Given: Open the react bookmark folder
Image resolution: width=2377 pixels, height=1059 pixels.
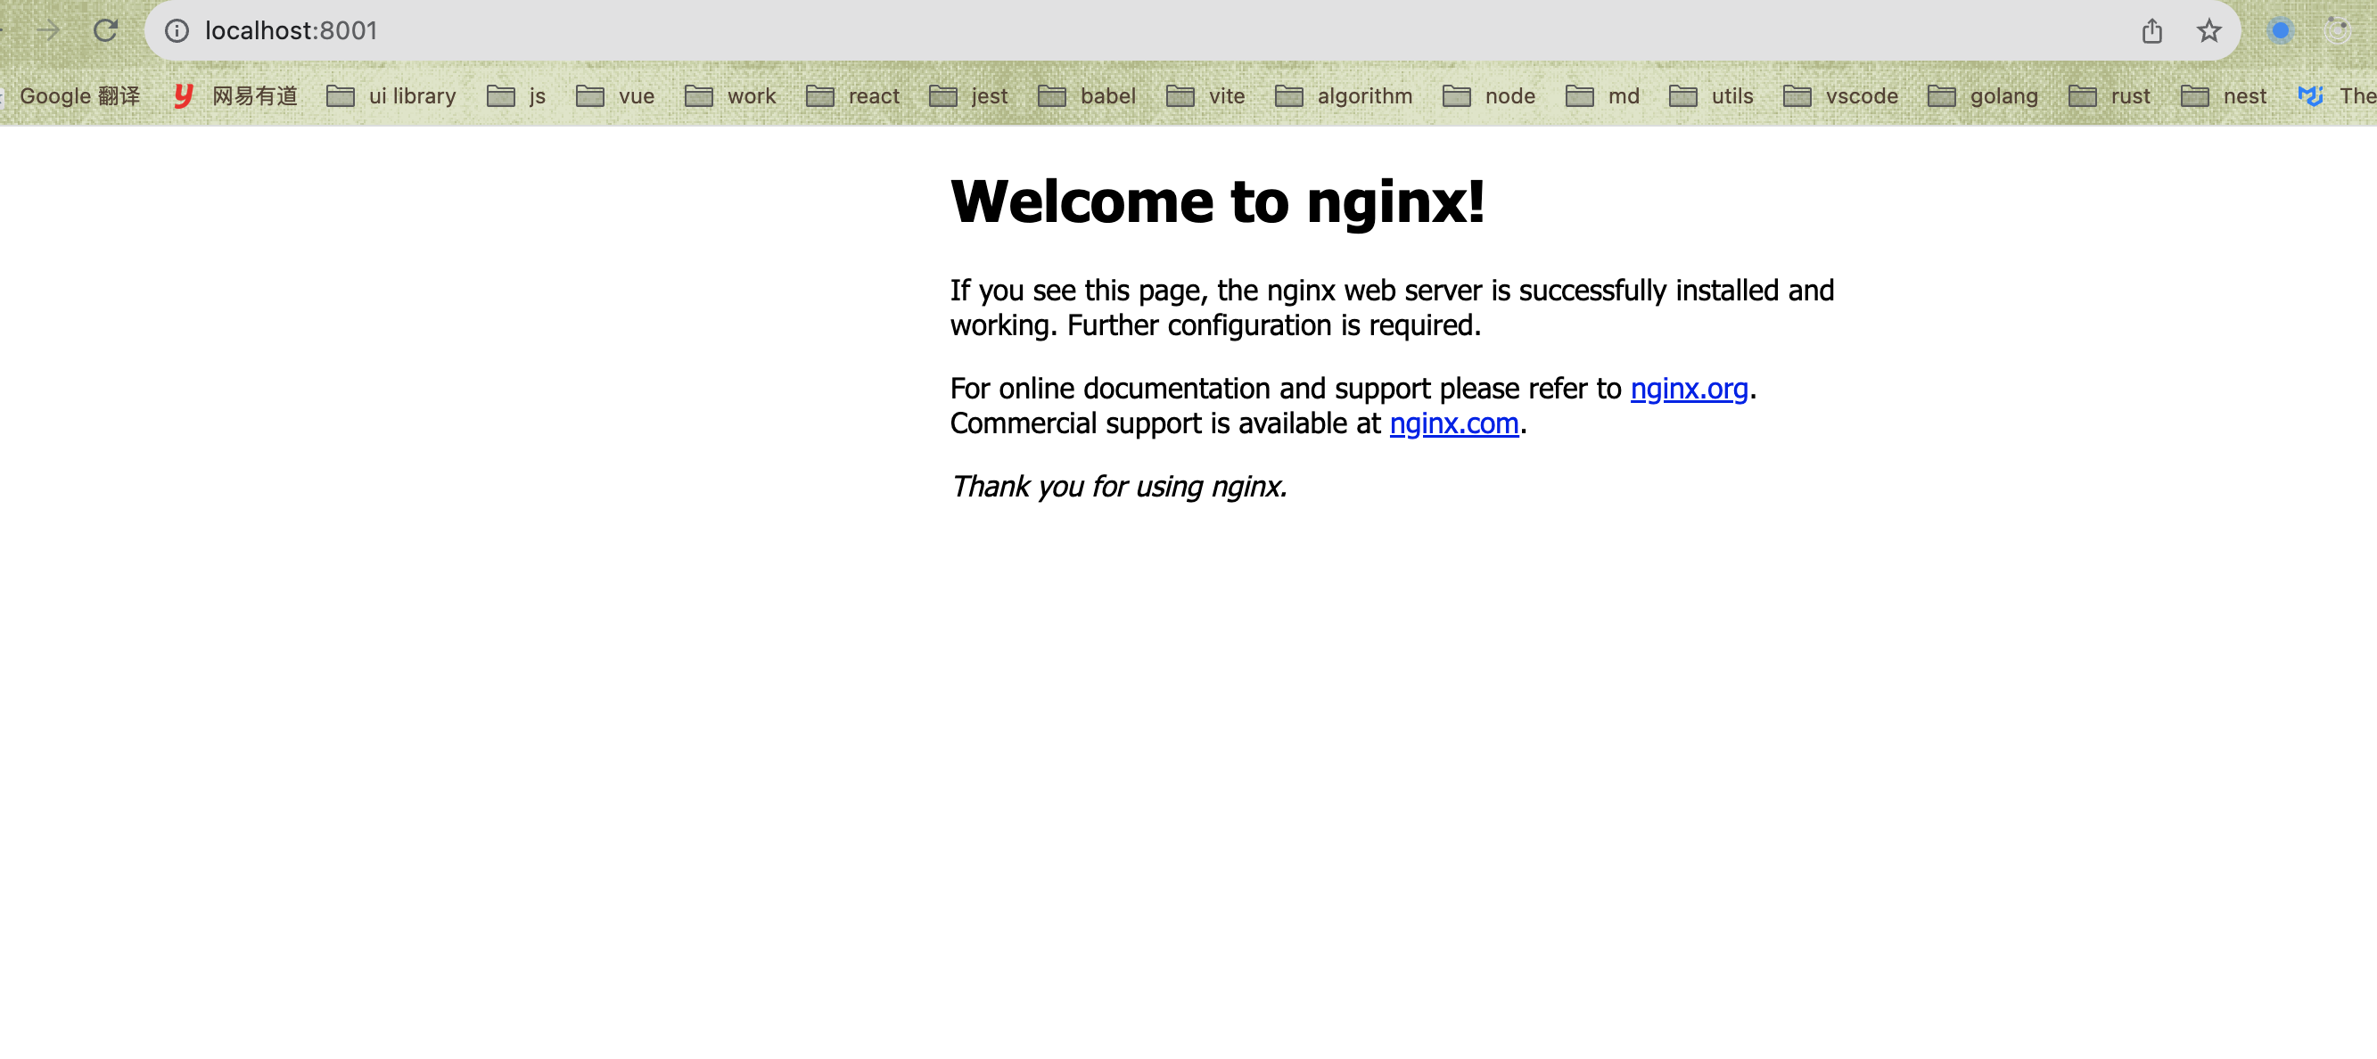Looking at the screenshot, I should (851, 96).
